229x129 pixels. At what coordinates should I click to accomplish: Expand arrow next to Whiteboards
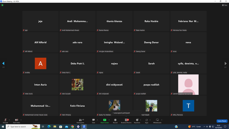pos(162,120)
